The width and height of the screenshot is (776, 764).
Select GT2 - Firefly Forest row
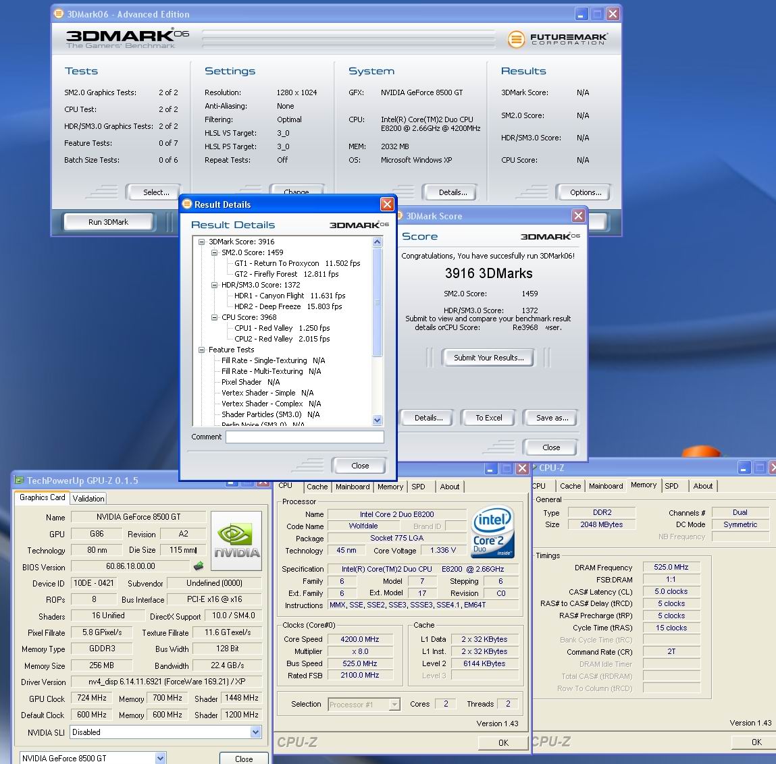pos(286,274)
